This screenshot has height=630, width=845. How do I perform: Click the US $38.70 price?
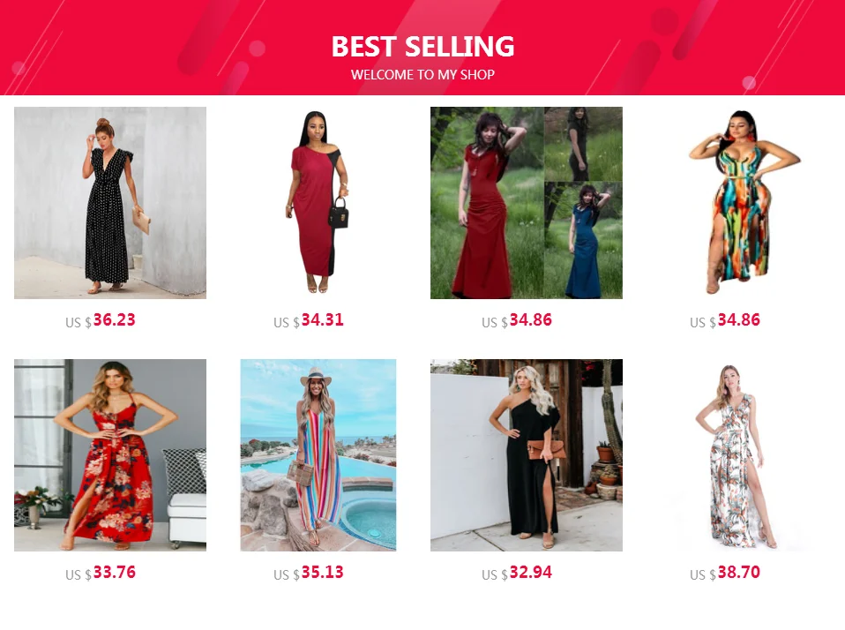pos(725,573)
